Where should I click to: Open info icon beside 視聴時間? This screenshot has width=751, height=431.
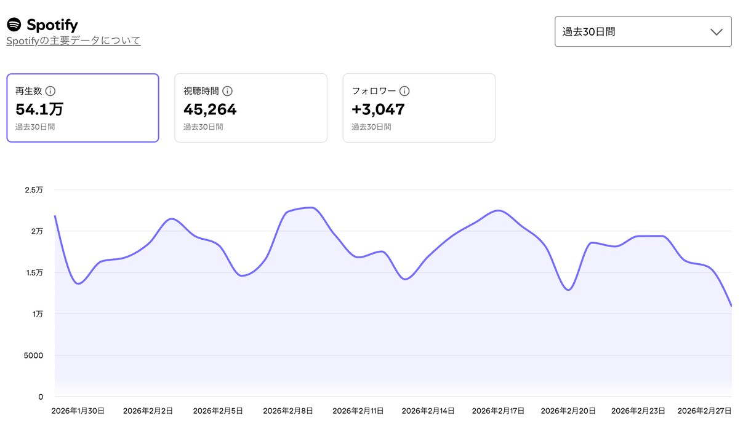click(x=227, y=91)
